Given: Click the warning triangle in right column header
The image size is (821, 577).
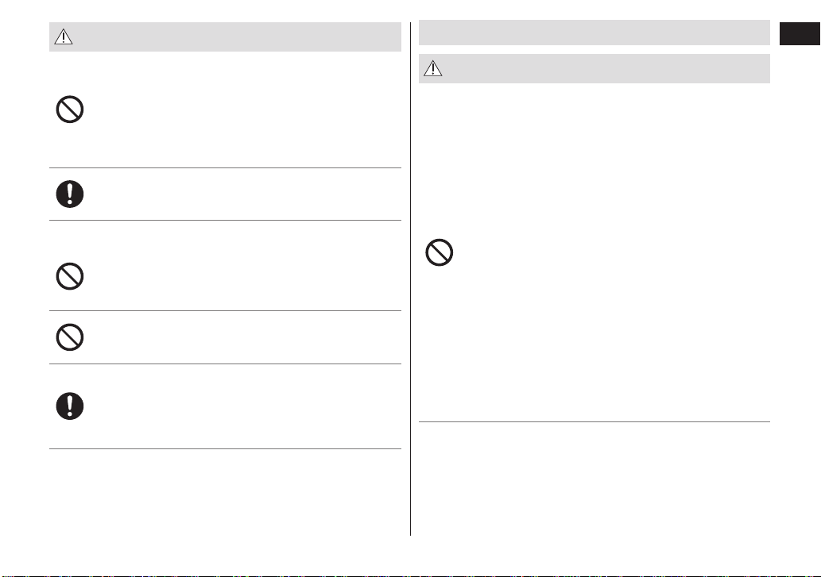Looking at the screenshot, I should point(433,68).
